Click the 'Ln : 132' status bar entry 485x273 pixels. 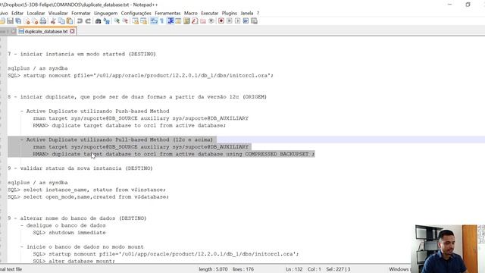[294, 269]
